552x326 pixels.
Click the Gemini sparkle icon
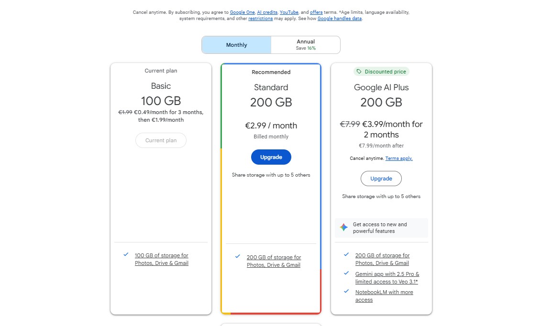coord(343,228)
